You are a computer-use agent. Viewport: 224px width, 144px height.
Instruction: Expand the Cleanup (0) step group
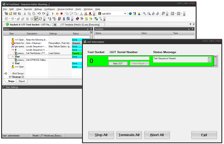pos(10,77)
